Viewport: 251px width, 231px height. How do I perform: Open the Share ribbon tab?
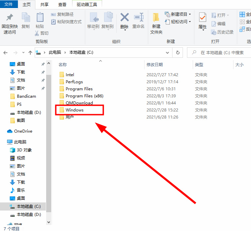(44, 4)
